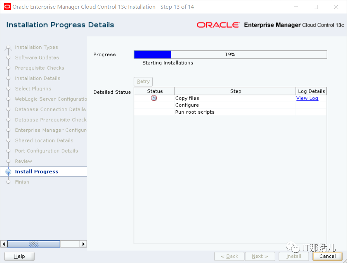Viewport: 347px width, 263px height.
Task: Select Review step
Action: click(x=24, y=161)
